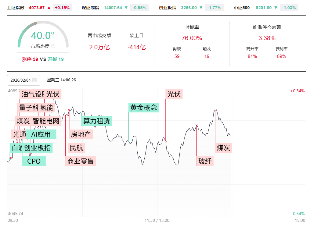Viewport: 310px width, 227px height.
Task: Click the 封板率 76.00% figure
Action: (192, 38)
